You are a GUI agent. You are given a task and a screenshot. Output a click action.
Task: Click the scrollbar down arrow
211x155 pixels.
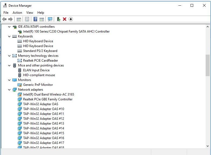(208, 146)
